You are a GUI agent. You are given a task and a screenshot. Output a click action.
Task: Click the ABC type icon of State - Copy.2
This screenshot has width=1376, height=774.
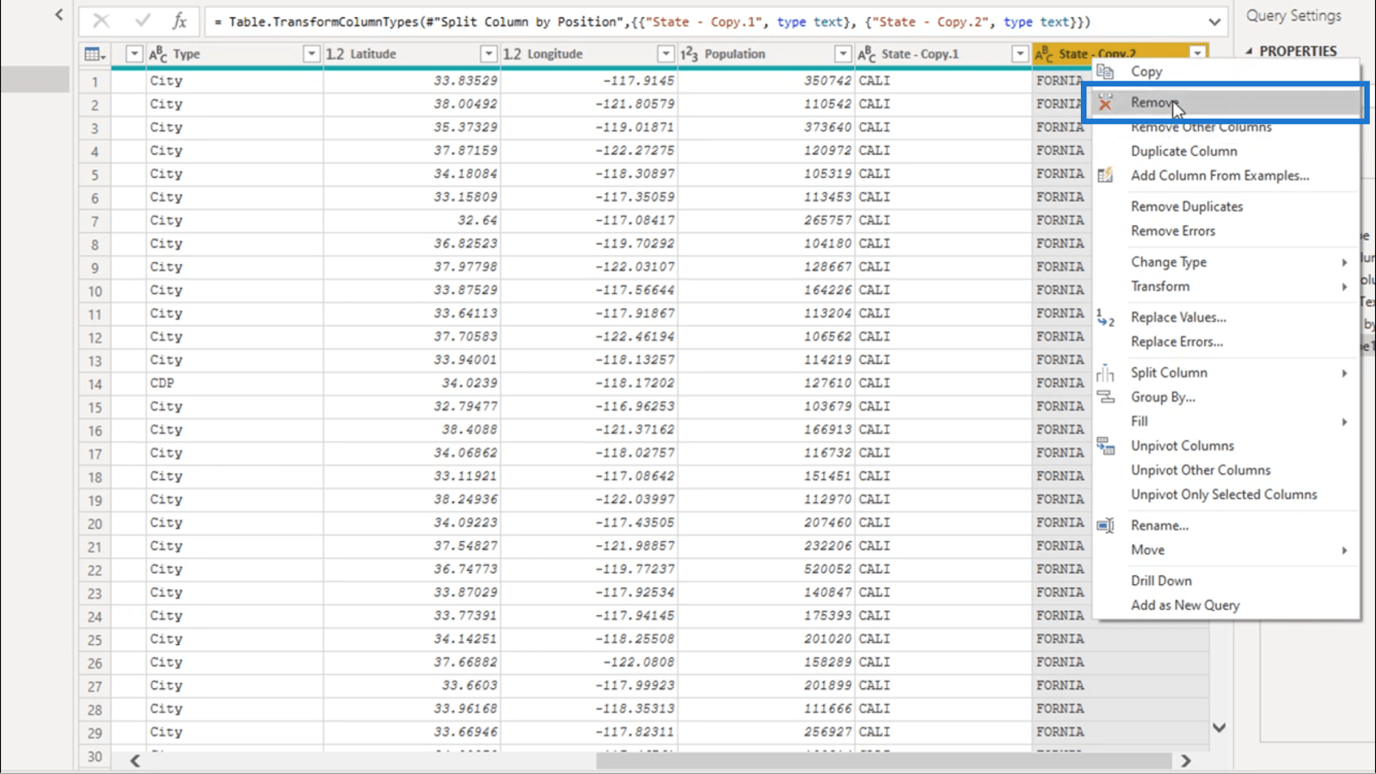1044,54
